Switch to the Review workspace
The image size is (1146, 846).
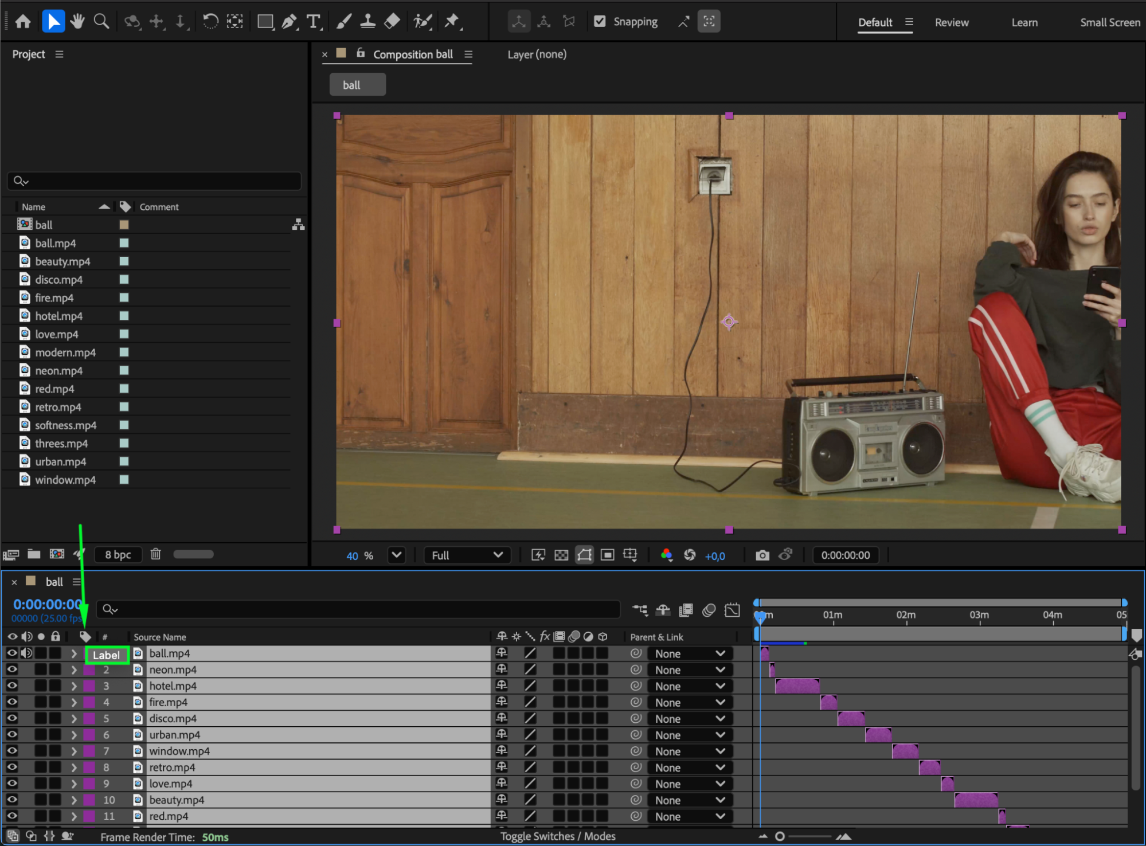[951, 22]
